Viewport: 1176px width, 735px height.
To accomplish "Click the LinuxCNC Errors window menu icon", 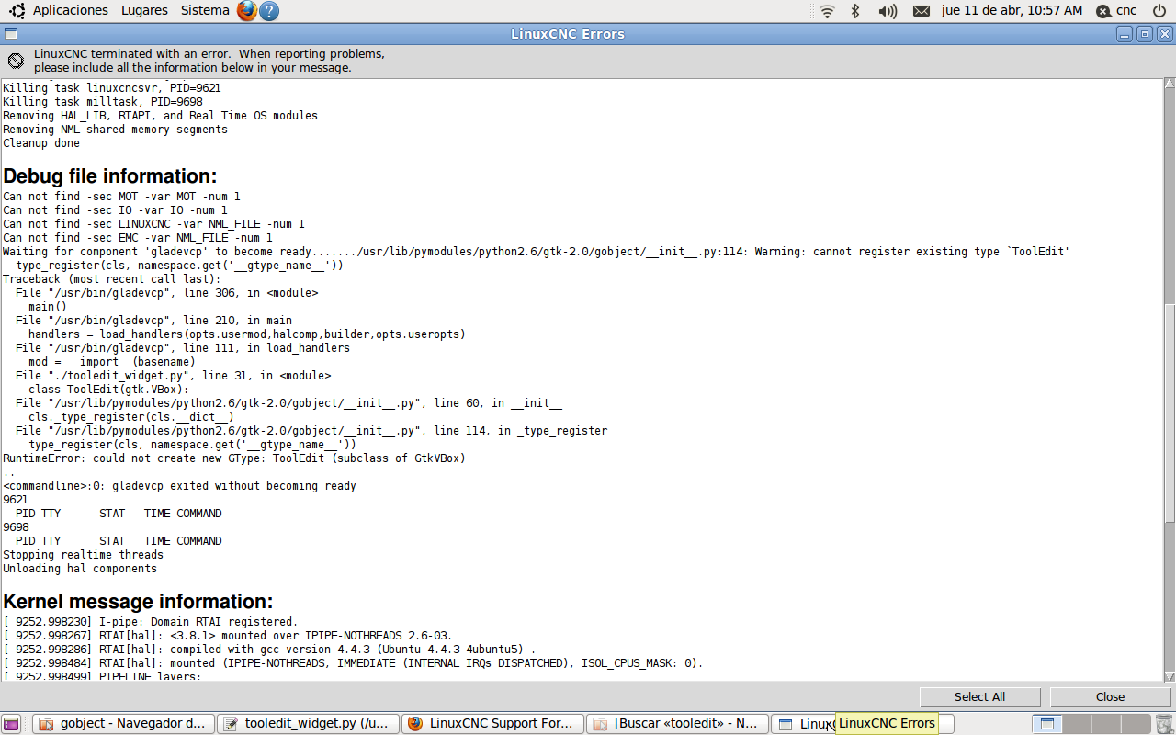I will click(x=10, y=34).
